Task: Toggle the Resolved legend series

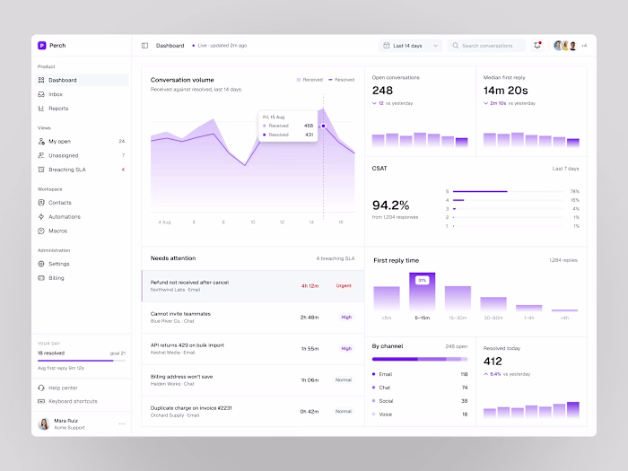Action: tap(341, 80)
